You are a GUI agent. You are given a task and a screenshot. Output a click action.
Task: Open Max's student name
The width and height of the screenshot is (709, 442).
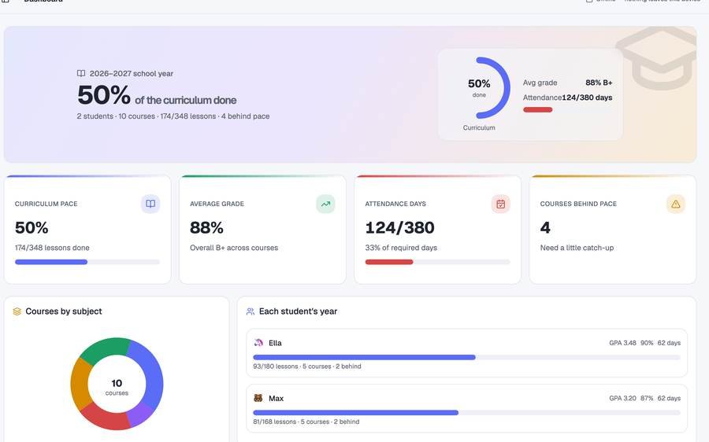(x=276, y=399)
